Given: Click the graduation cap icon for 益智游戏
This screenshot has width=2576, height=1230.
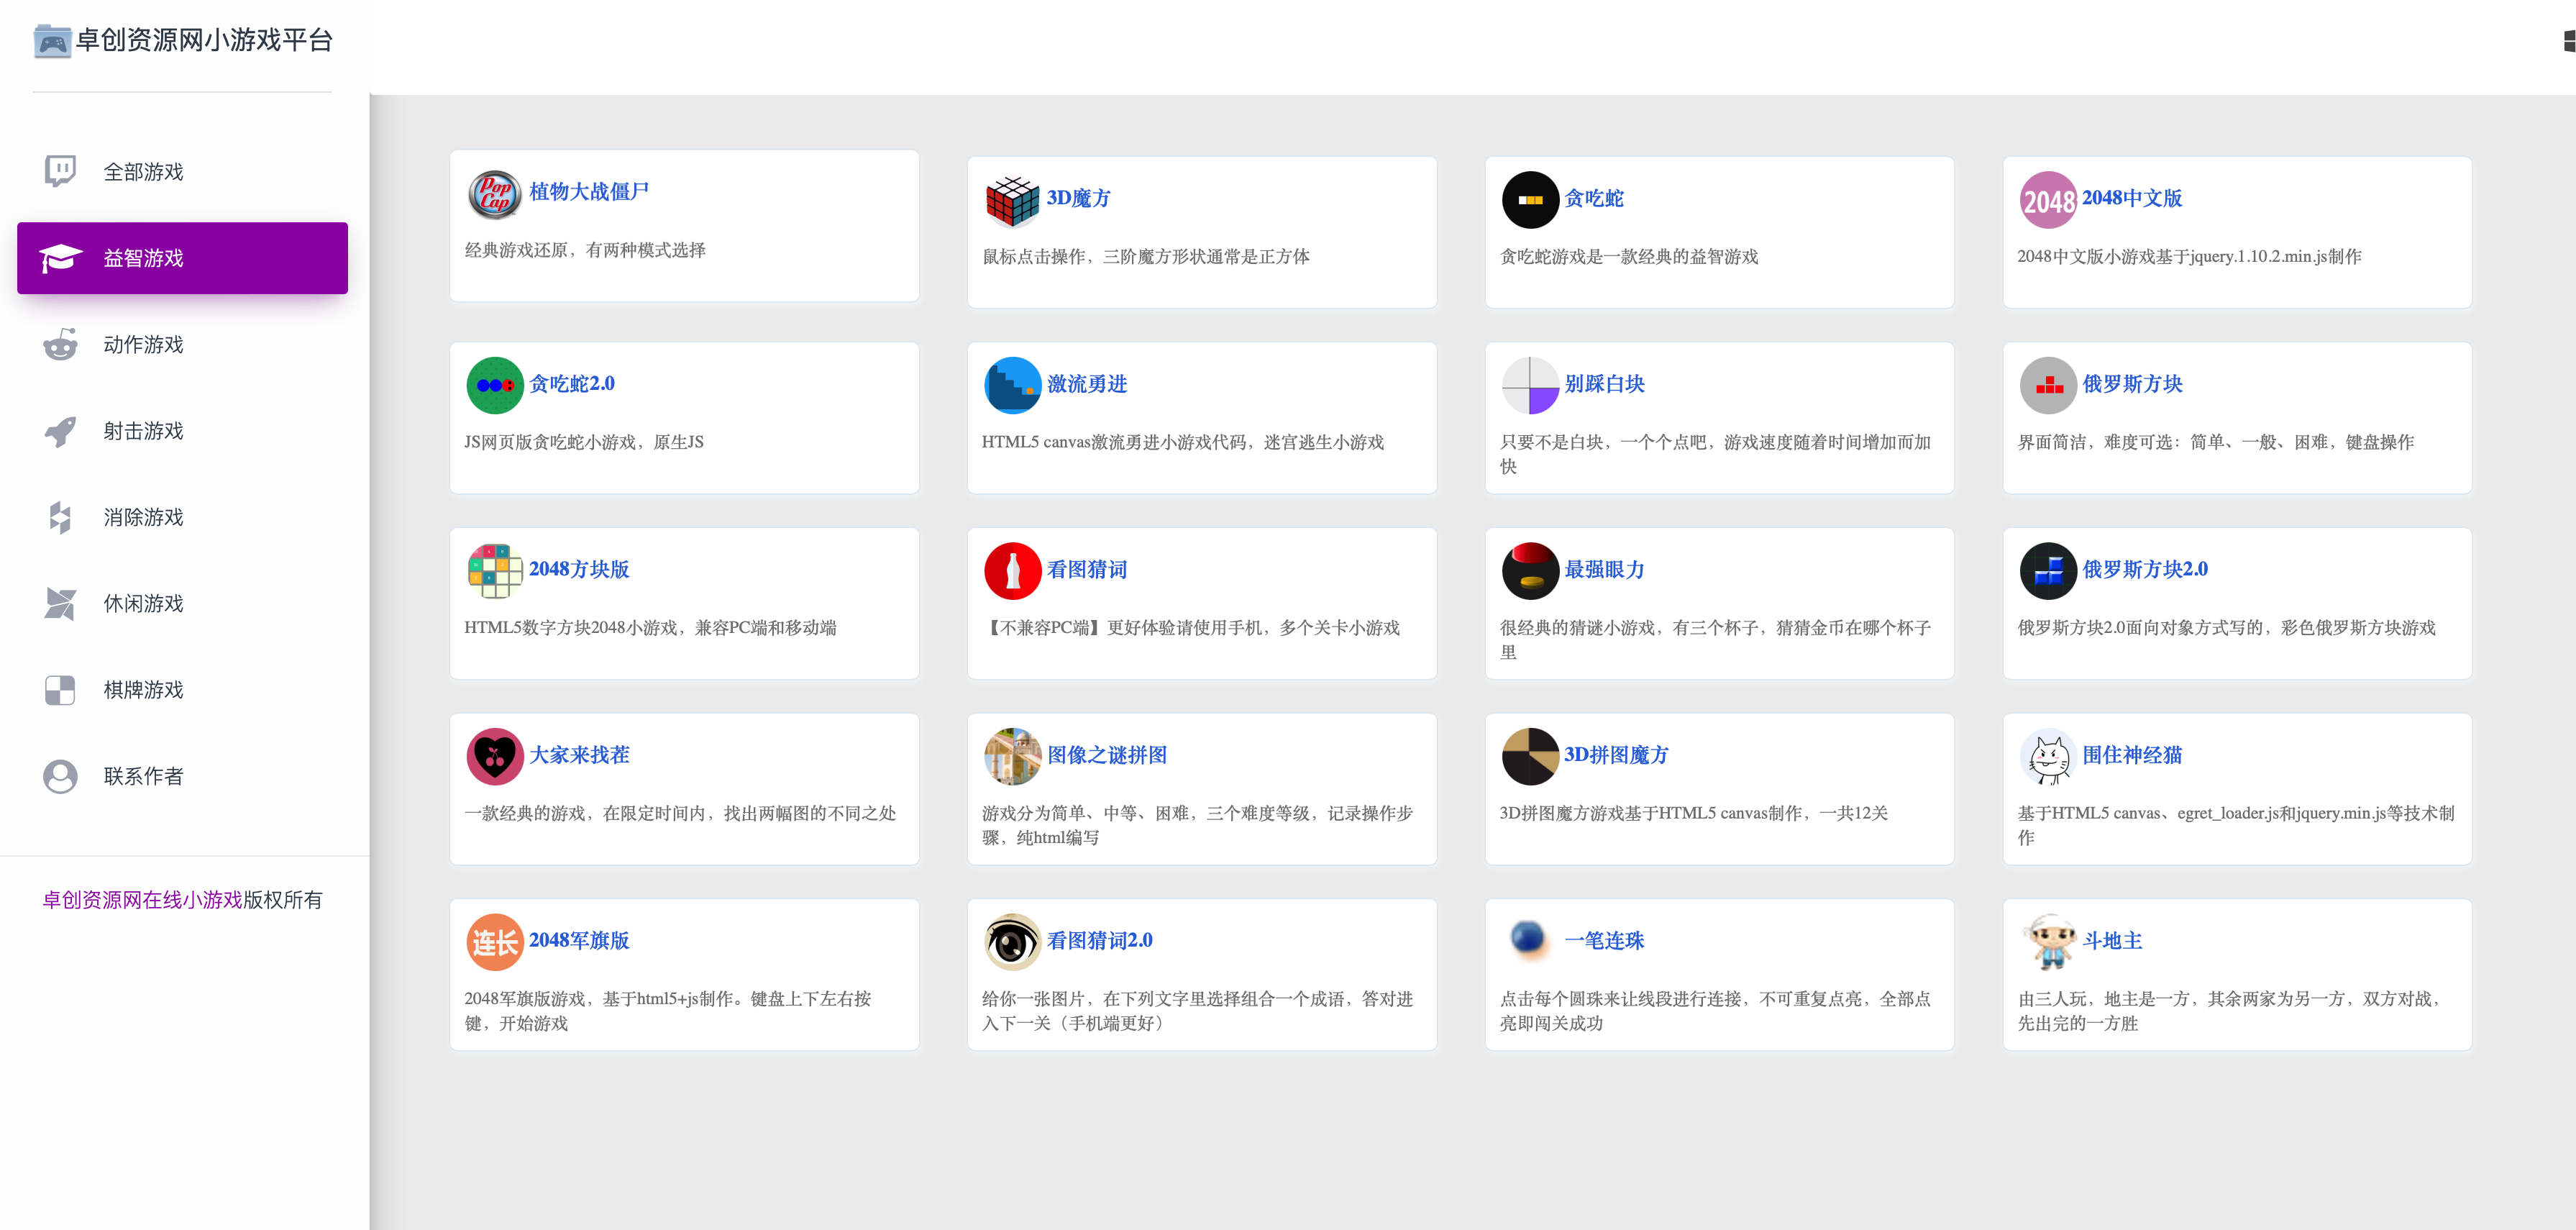Looking at the screenshot, I should click(x=60, y=258).
